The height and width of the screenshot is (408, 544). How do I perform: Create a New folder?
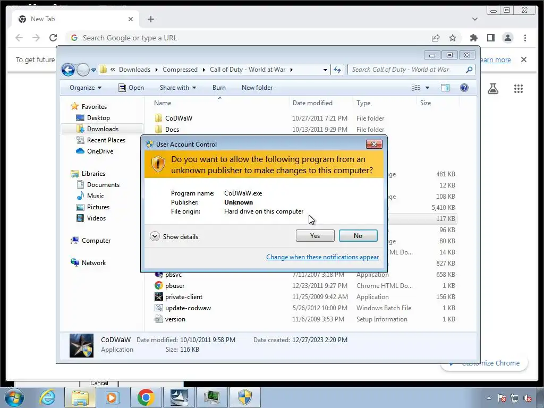coord(257,88)
